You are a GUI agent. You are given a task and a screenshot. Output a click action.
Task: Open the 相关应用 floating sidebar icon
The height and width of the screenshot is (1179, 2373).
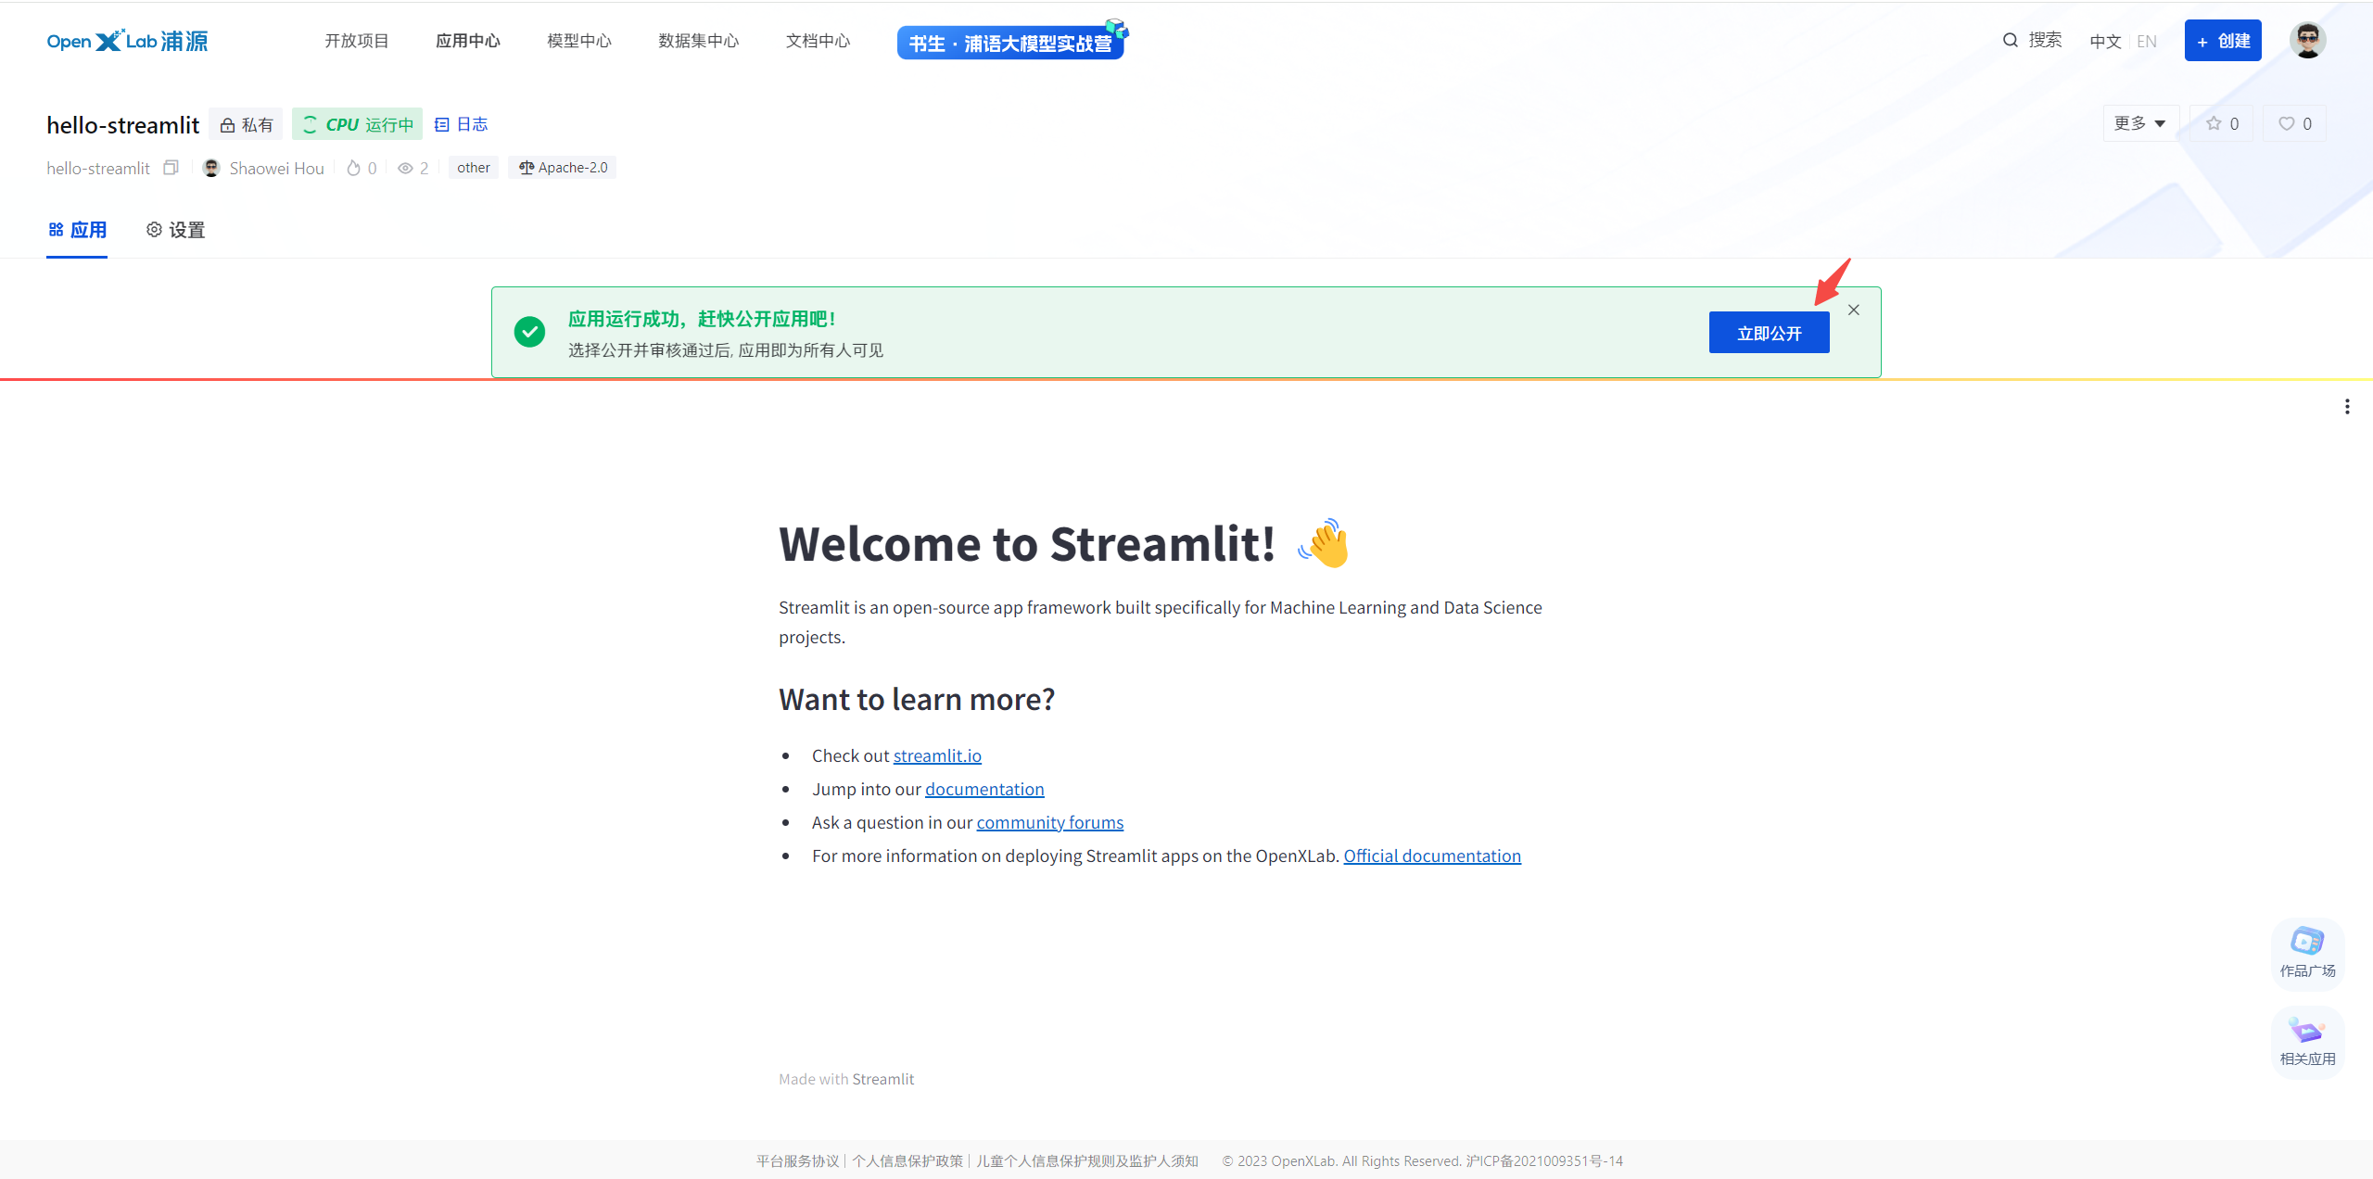(2307, 1039)
